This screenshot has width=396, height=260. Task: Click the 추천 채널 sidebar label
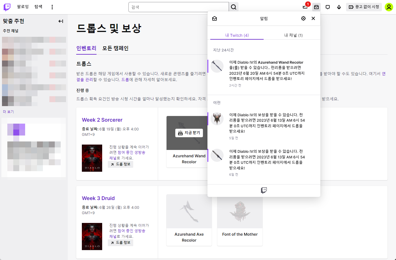click(11, 31)
